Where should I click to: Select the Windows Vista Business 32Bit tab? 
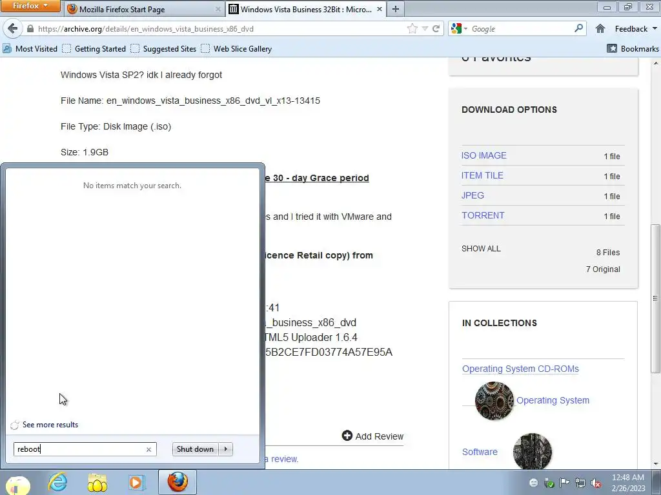[307, 9]
